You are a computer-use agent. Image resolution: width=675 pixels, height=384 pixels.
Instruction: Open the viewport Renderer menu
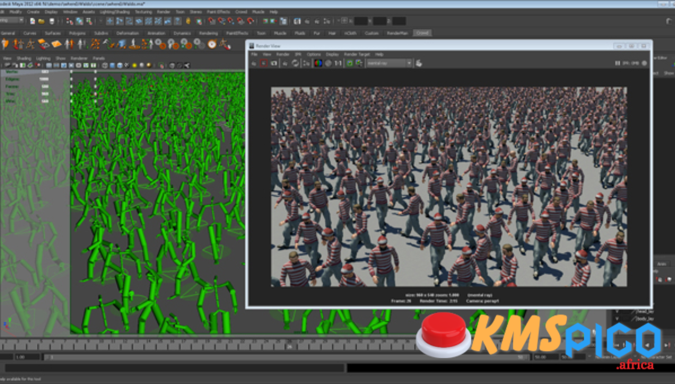[79, 58]
